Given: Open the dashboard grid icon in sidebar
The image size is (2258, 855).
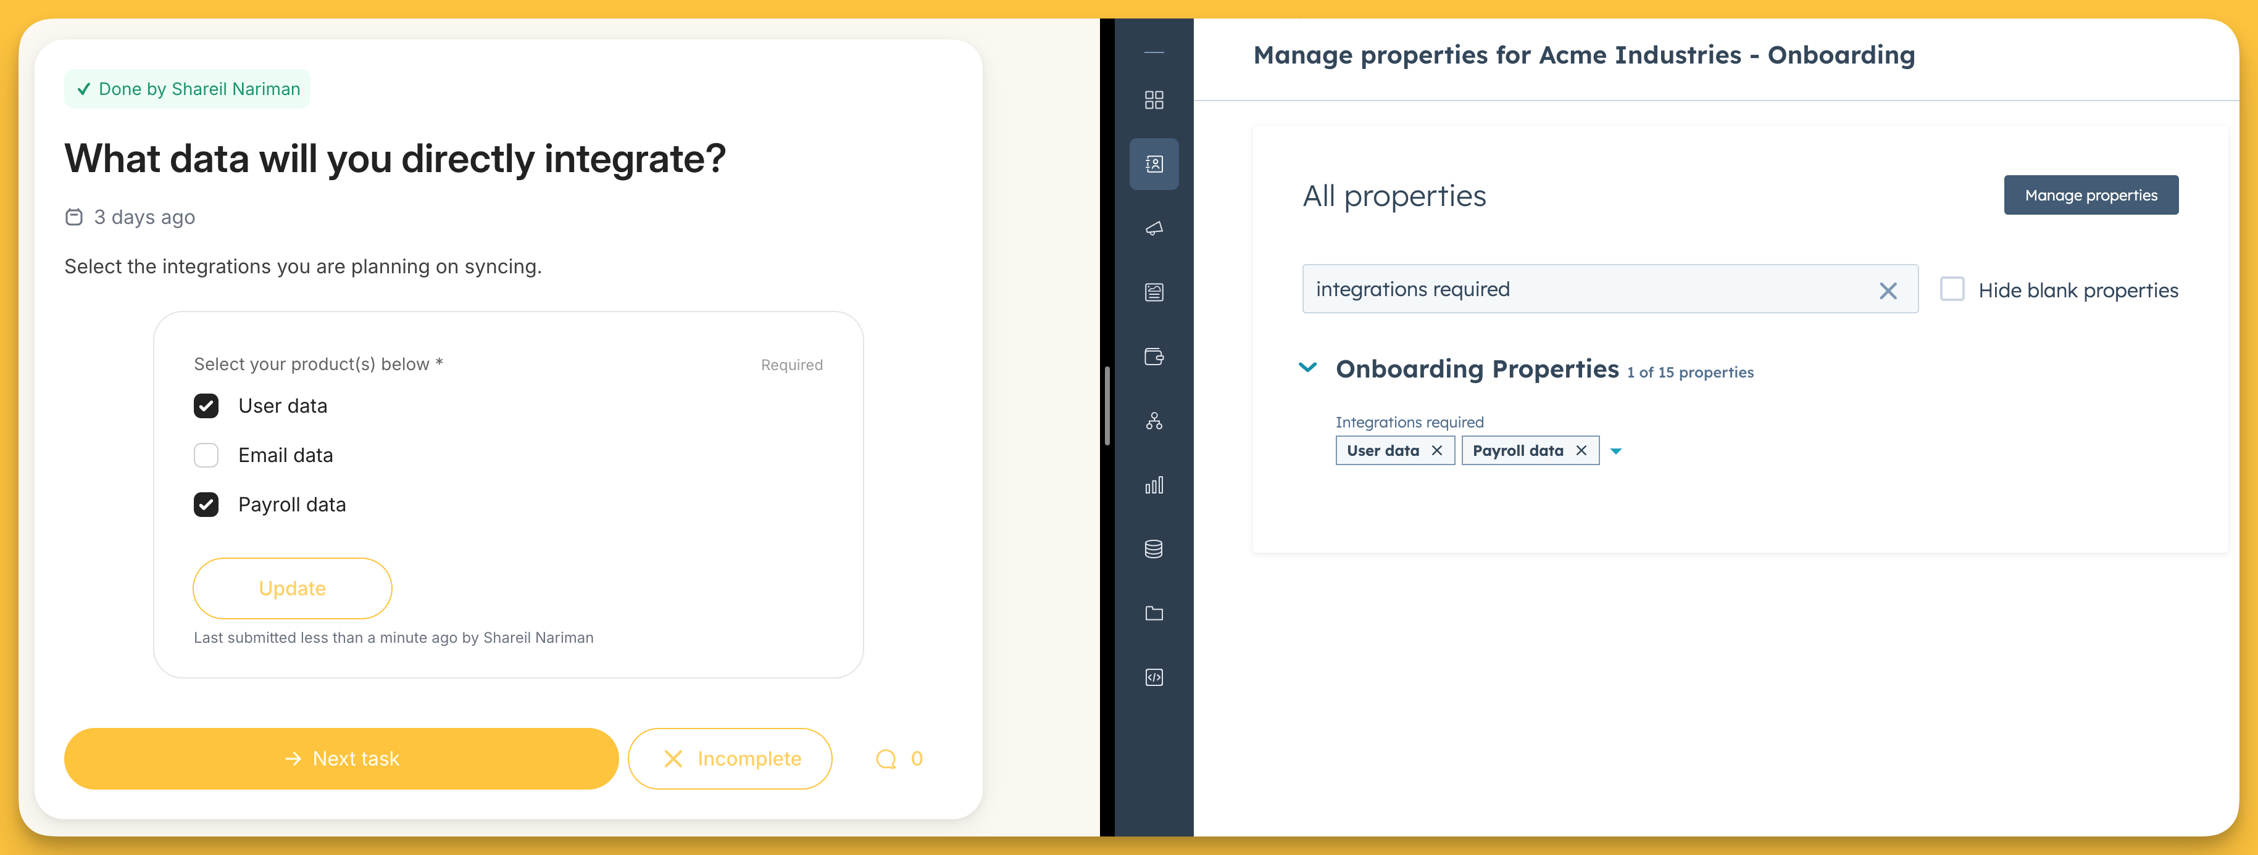Looking at the screenshot, I should pyautogui.click(x=1154, y=100).
